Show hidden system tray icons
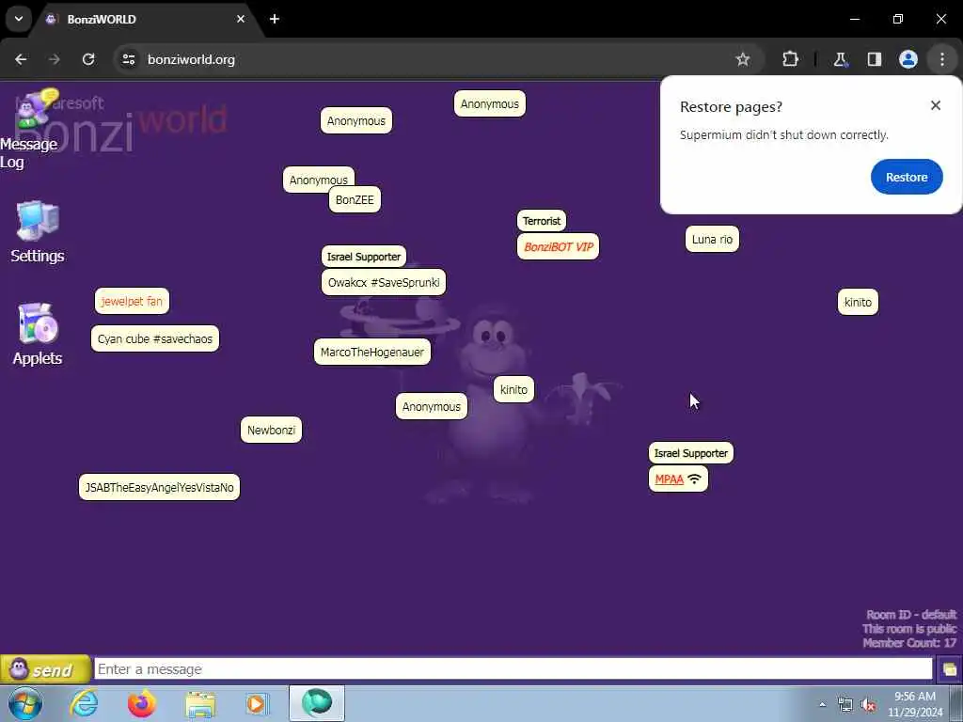The height and width of the screenshot is (722, 963). (x=822, y=705)
